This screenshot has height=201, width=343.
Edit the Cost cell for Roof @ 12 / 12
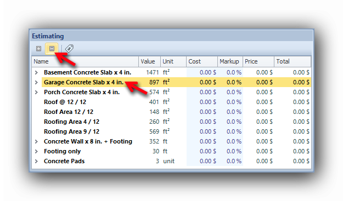click(x=202, y=102)
